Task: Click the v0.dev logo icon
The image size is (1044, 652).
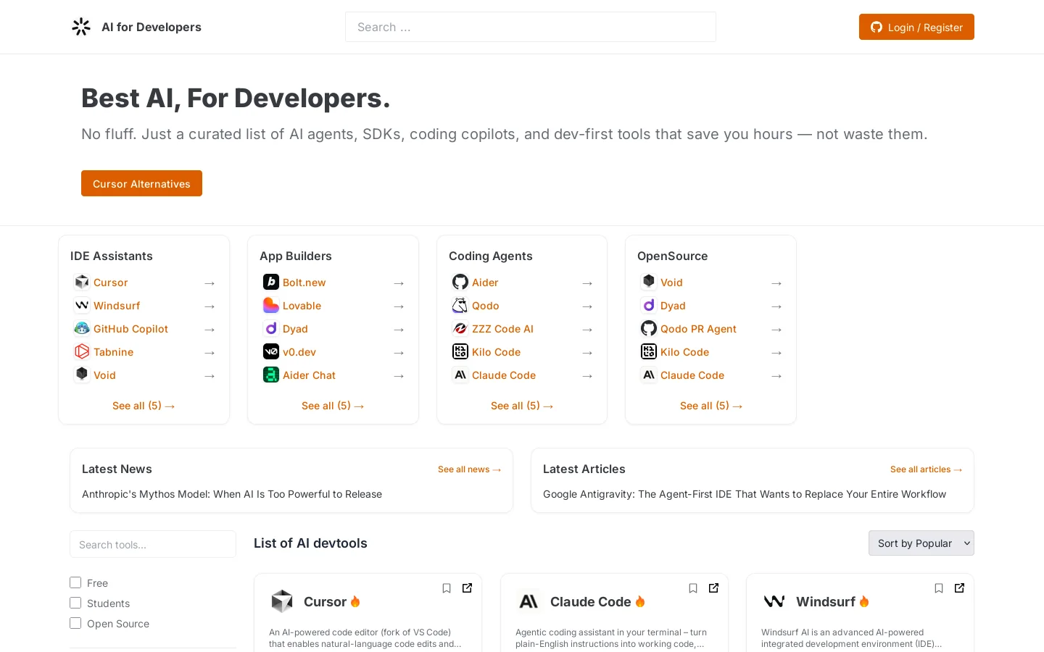Action: click(x=271, y=351)
